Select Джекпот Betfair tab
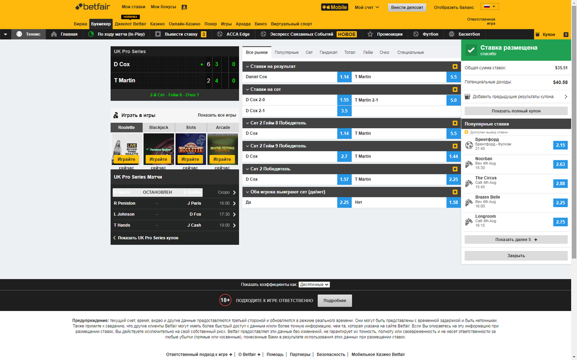 click(130, 24)
